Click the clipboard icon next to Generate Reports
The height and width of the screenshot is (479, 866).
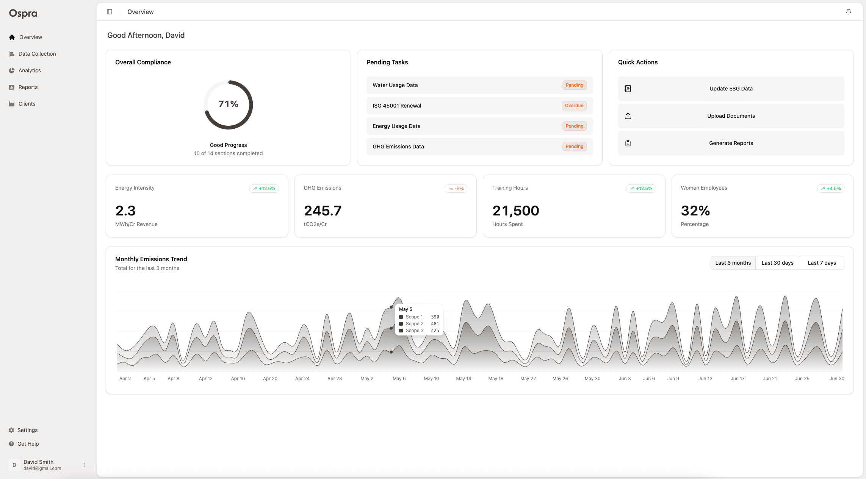(x=628, y=143)
